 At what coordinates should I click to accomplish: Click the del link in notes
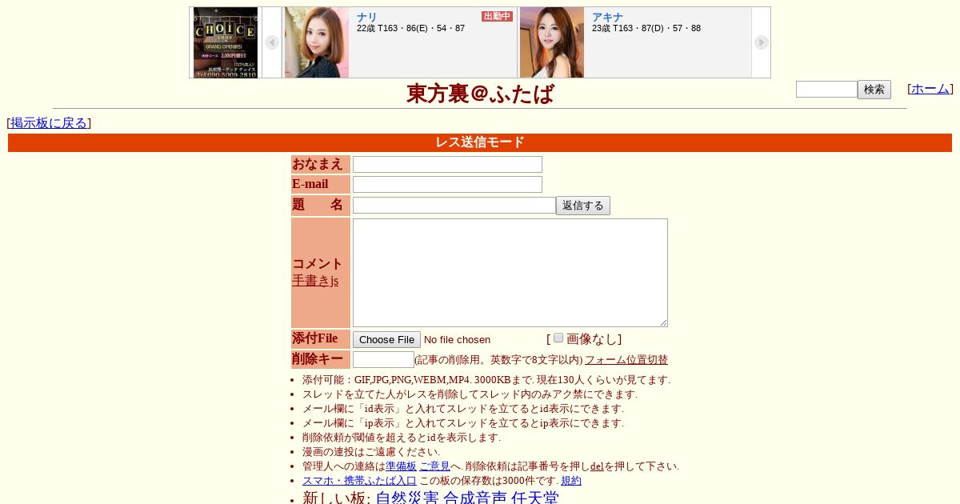coord(597,466)
